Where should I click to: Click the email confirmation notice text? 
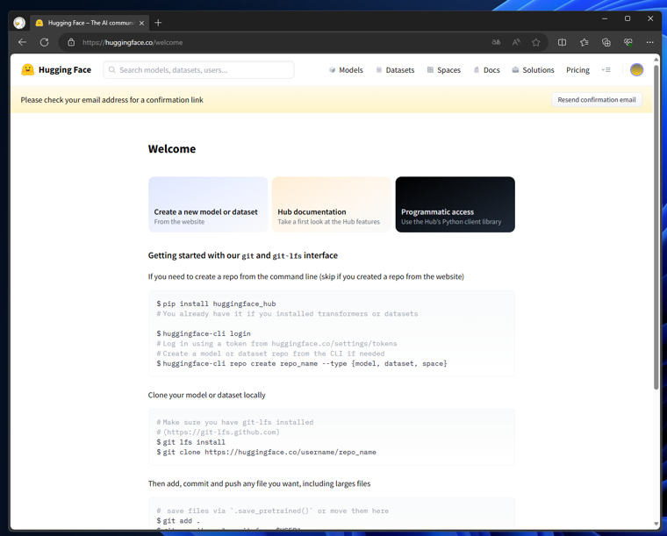111,100
